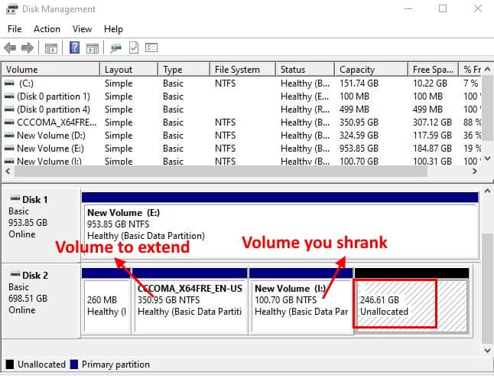The height and width of the screenshot is (376, 494).
Task: Click the disk icon next to Disk 1
Action: tap(15, 199)
